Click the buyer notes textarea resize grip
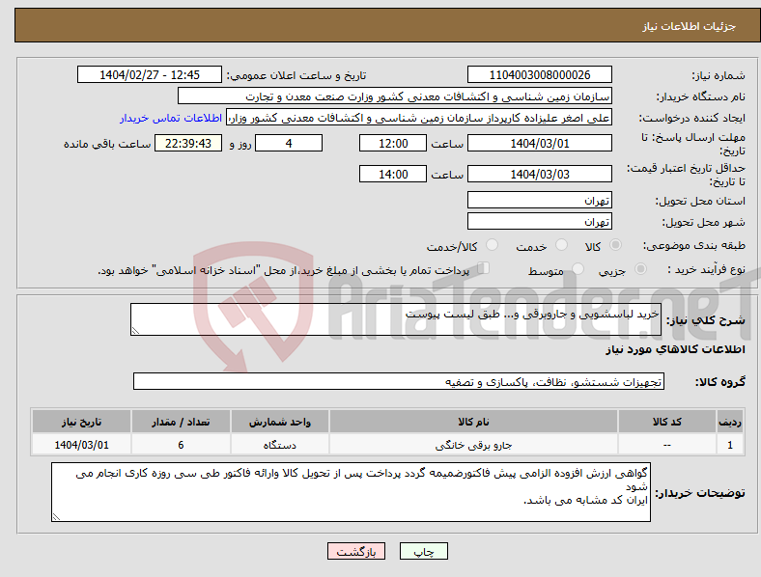The width and height of the screenshot is (761, 577). tap(56, 517)
